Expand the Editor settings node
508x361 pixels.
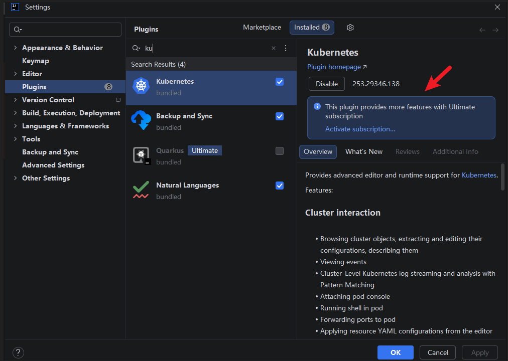15,74
